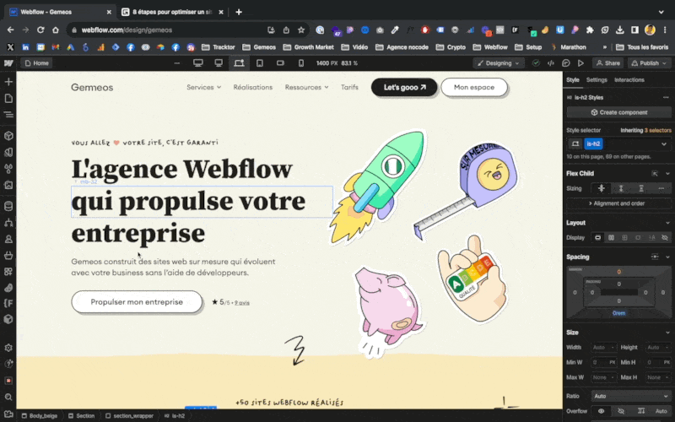
Task: Set Overflow to visible (eye icon)
Action: pos(601,411)
